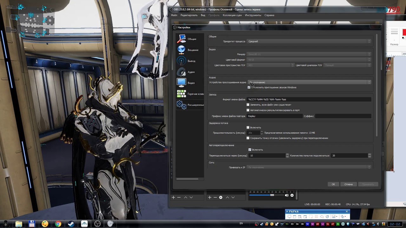Viewport: 406px width, 228px height.
Task: Click the sources panel remove minus icon
Action: pyautogui.click(x=215, y=197)
